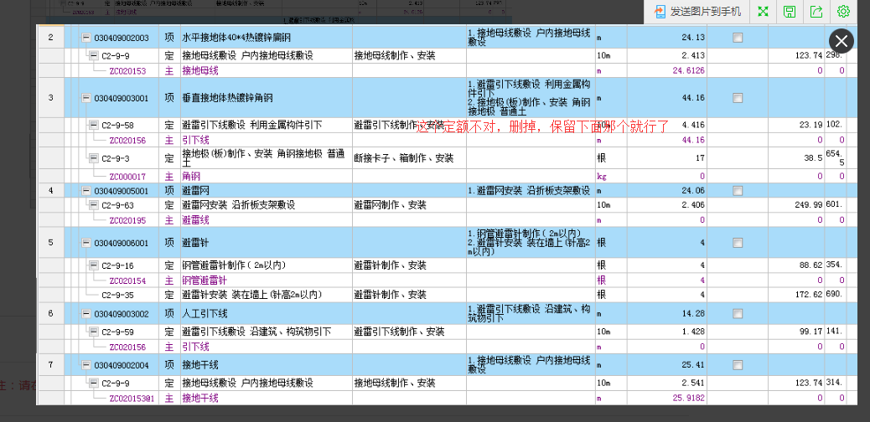Collapse quota C2-9-63 node

tap(94, 205)
